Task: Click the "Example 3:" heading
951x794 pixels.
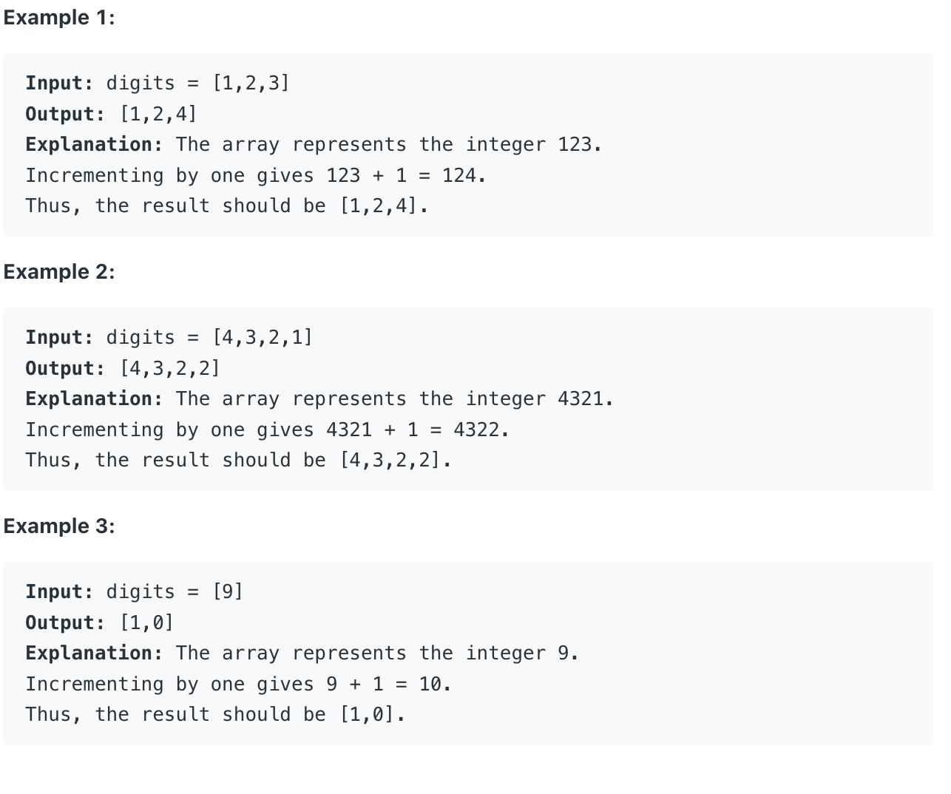Action: point(59,526)
